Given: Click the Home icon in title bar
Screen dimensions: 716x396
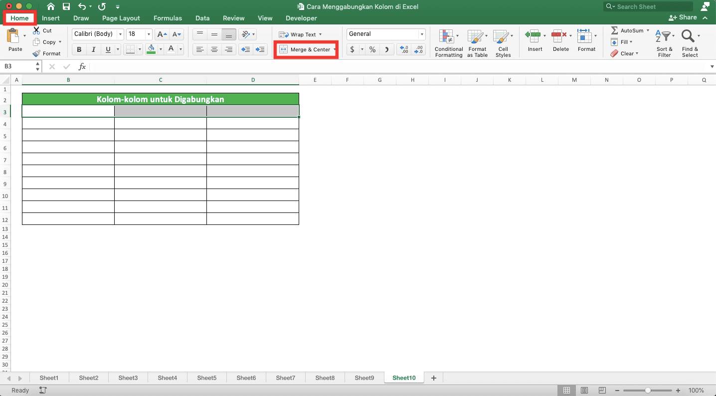Looking at the screenshot, I should coord(50,6).
